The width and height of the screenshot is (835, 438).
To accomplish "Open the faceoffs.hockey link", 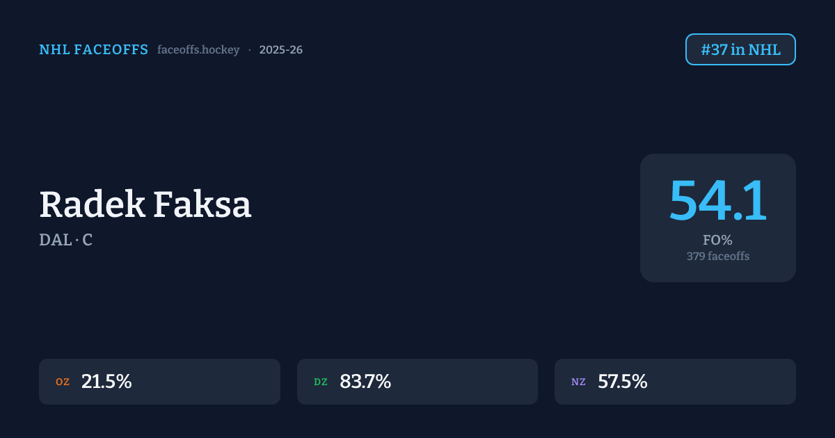I will [198, 50].
